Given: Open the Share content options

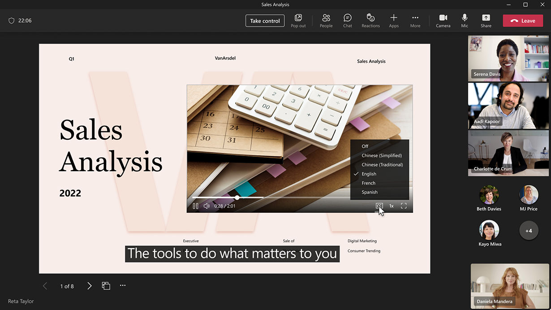Looking at the screenshot, I should pyautogui.click(x=486, y=20).
